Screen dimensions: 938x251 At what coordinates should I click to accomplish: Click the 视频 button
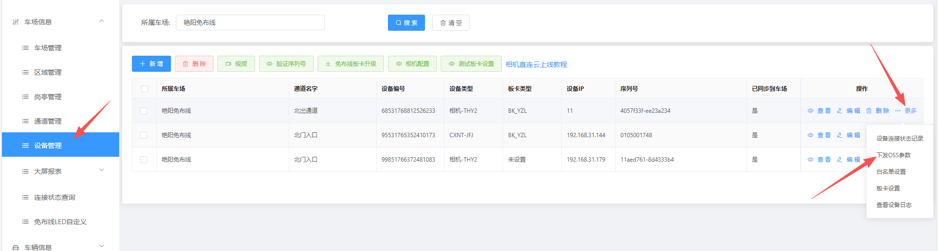[236, 63]
